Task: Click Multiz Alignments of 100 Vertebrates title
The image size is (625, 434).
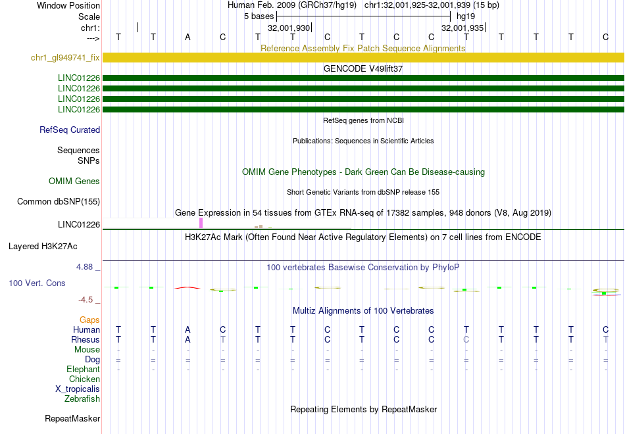Action: (363, 310)
